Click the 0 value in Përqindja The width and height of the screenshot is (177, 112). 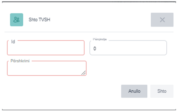click(95, 49)
